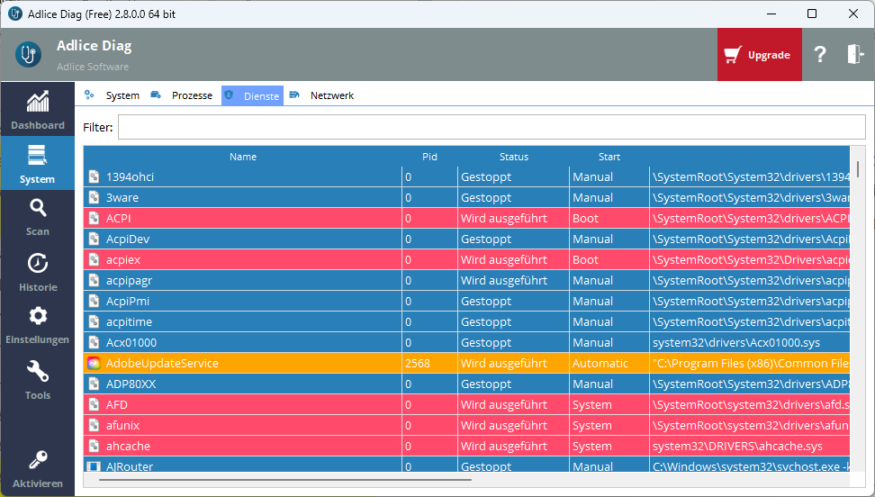Open Einstellungen gear section
This screenshot has height=497, width=875.
pyautogui.click(x=38, y=325)
